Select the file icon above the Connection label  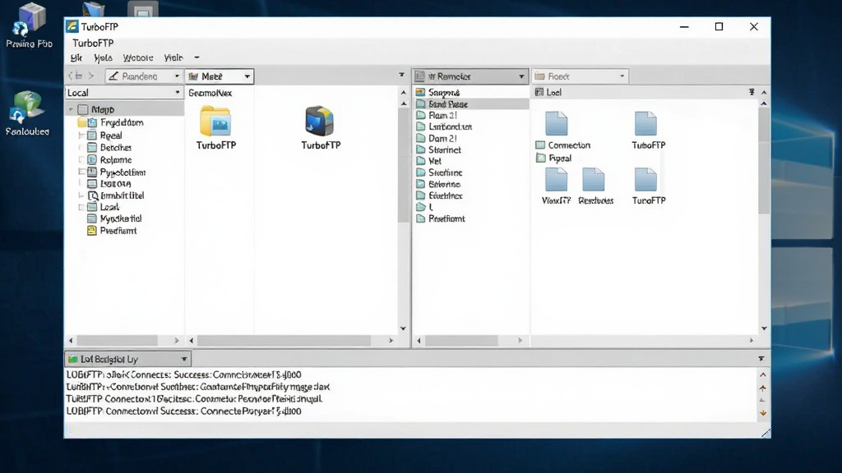[x=556, y=123]
